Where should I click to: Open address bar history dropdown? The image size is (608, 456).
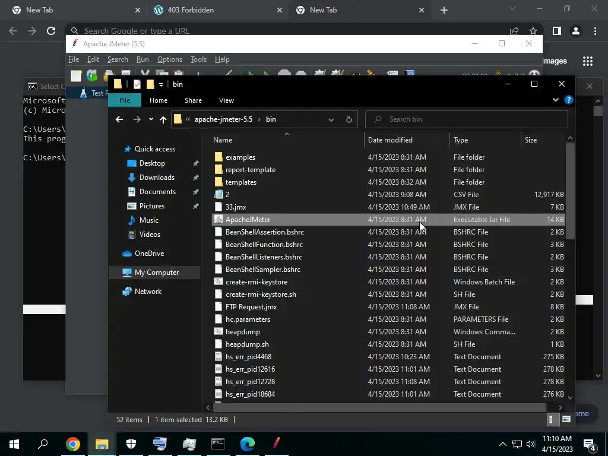click(x=331, y=120)
